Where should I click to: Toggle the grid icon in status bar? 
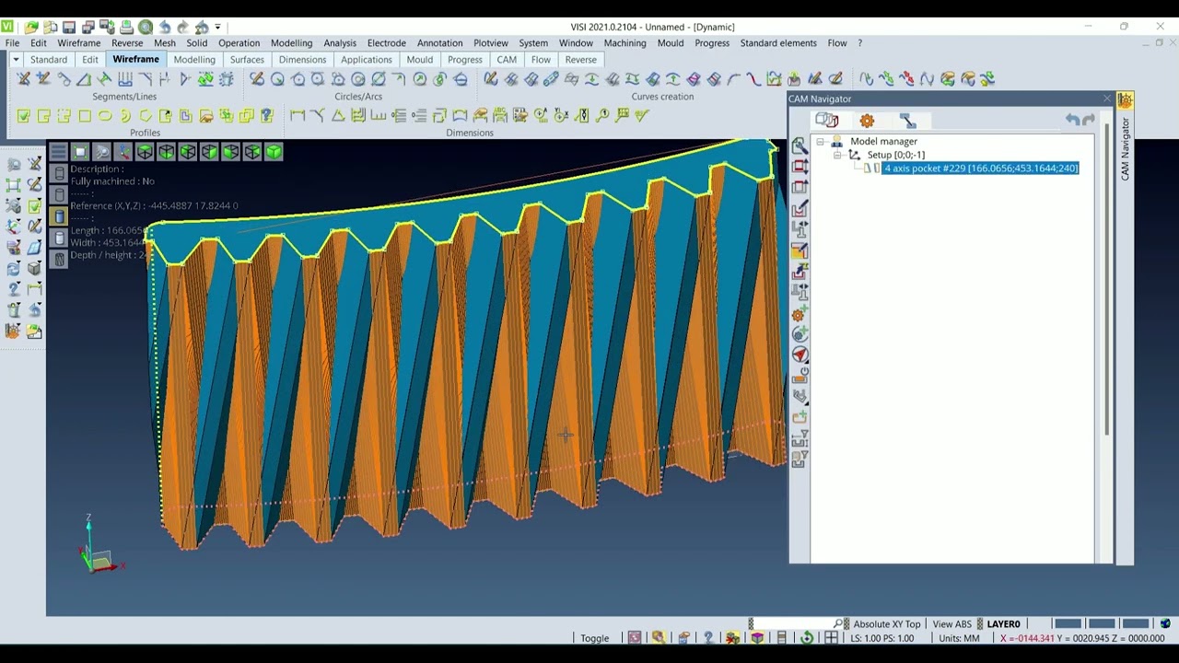[x=831, y=638]
